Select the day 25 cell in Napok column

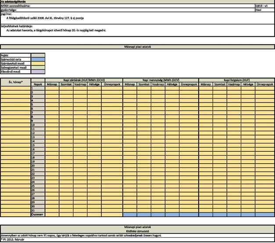pos(38,186)
